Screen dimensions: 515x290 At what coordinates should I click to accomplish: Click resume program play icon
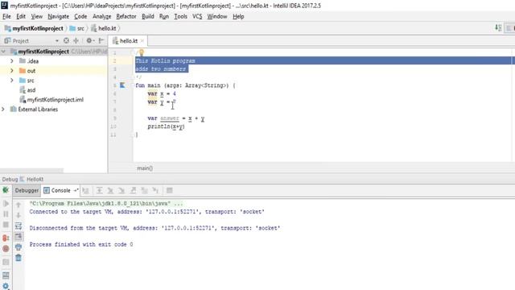[x=6, y=204]
